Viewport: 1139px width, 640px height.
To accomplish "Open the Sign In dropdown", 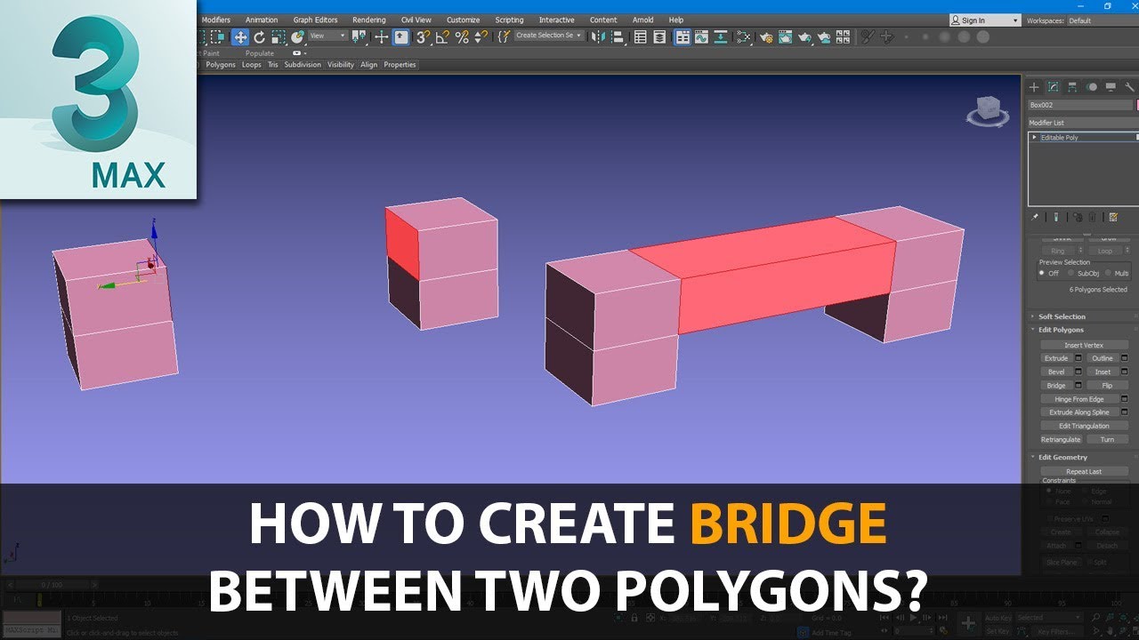I will click(985, 20).
